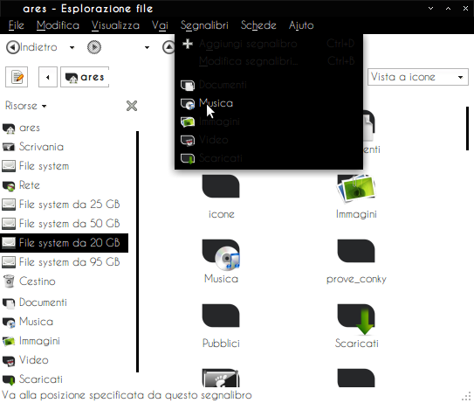Image resolution: width=474 pixels, height=403 pixels.
Task: Open Cestino in sidebar
Action: coord(64,281)
